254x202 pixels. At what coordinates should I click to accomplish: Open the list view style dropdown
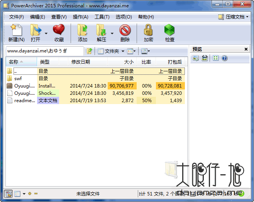131,51
